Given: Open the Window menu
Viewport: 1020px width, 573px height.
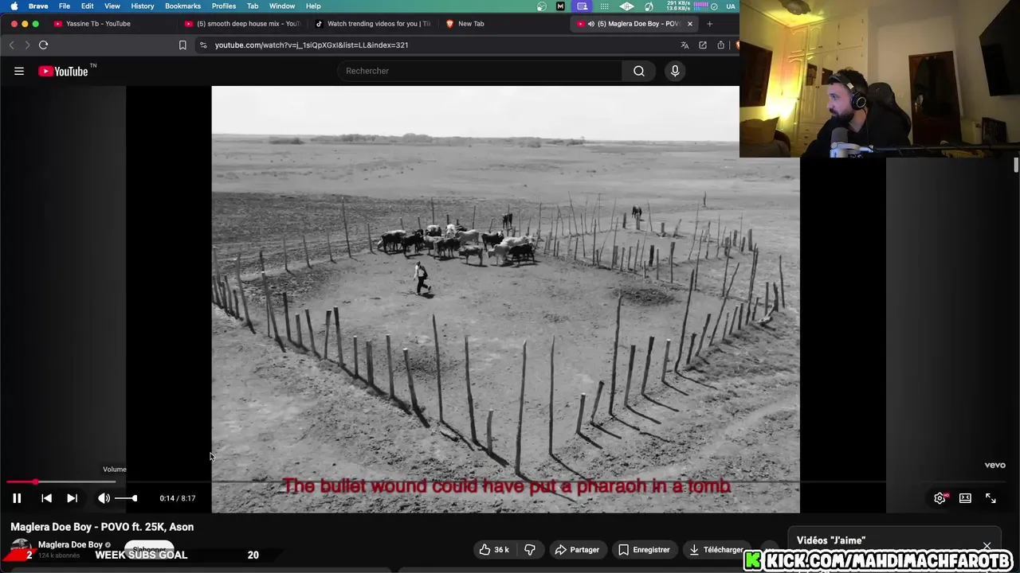Looking at the screenshot, I should point(282,6).
